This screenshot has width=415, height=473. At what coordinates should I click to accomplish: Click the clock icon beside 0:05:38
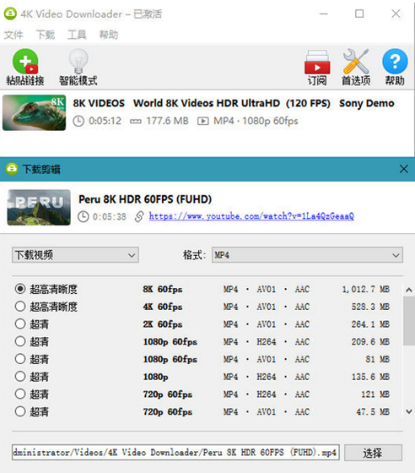[x=84, y=216]
